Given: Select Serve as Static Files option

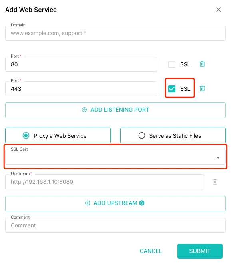Looking at the screenshot, I should [x=173, y=135].
